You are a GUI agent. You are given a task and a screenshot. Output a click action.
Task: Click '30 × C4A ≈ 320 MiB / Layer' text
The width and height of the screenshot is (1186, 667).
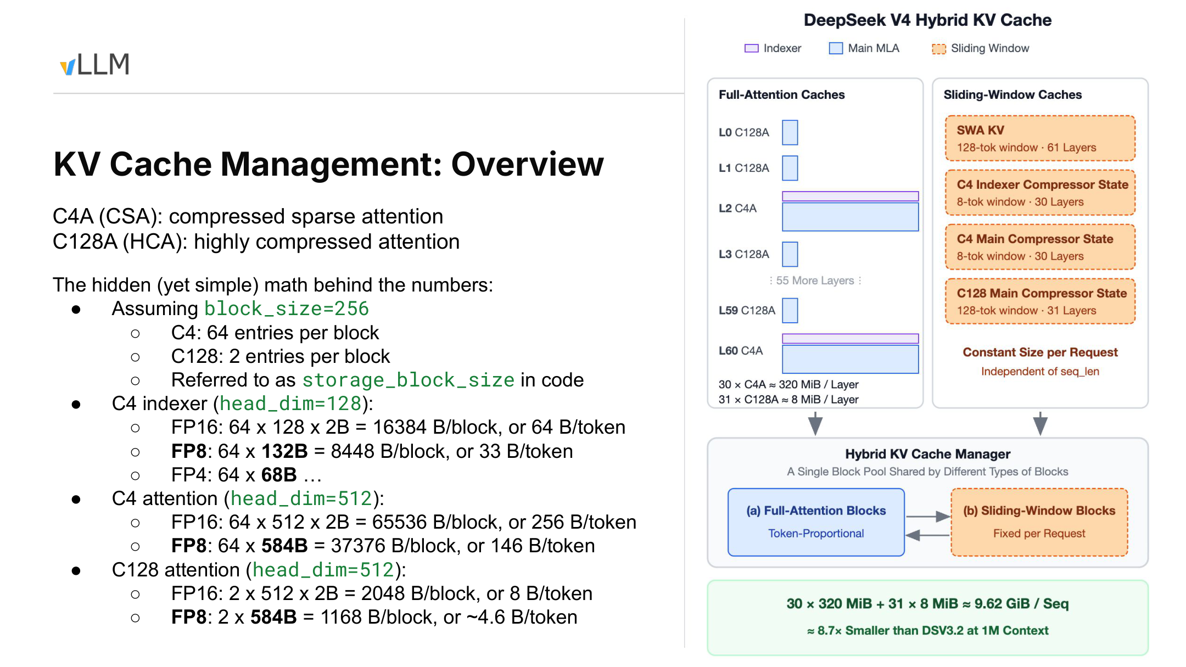click(x=788, y=384)
